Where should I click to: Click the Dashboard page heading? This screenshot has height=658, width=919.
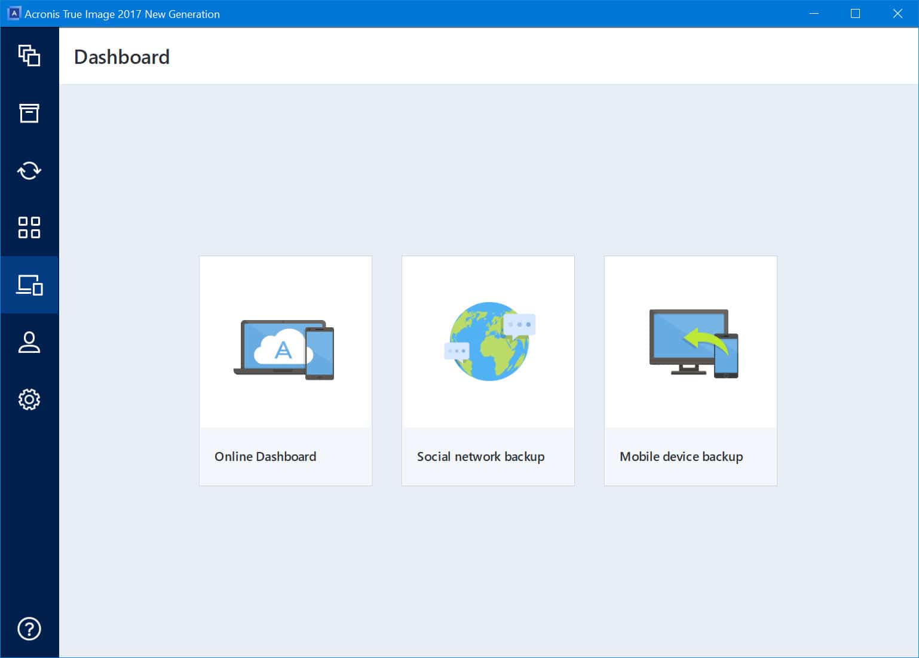[122, 57]
